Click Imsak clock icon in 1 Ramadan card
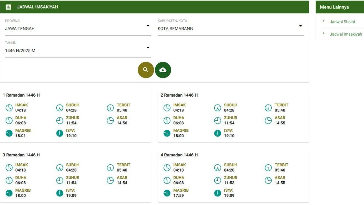The image size is (364, 205). (x=9, y=108)
